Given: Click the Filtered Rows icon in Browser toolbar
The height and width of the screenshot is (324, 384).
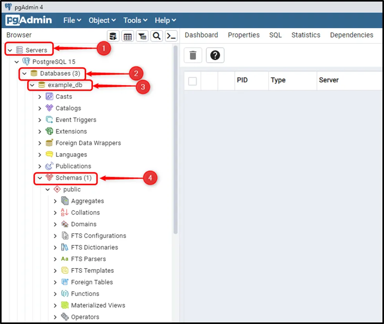Looking at the screenshot, I should [x=143, y=36].
